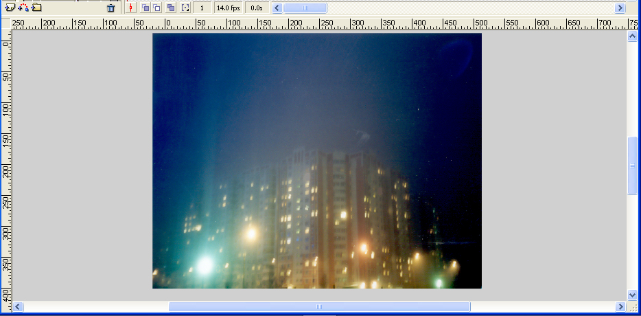Toggle the Onion Skin button
This screenshot has width=641, height=316.
(x=145, y=8)
